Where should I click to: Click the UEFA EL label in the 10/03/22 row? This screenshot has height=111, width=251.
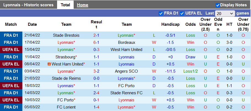(x=11, y=100)
